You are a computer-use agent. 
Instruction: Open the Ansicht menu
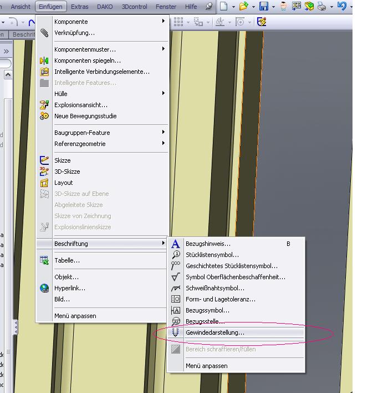[21, 7]
